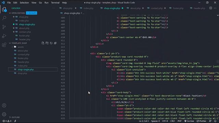Select shop.php in open editors list
The height and width of the screenshot is (123, 219).
pyautogui.click(x=24, y=17)
